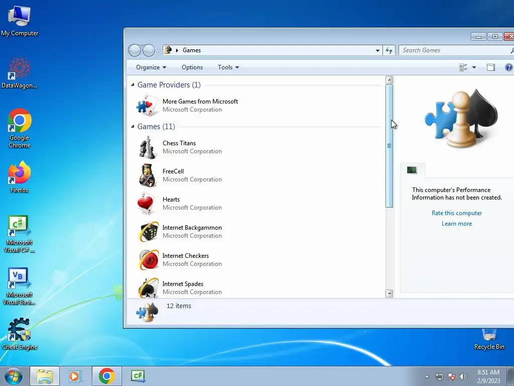Click the Game Providers (1) header text
Viewport: 514px width, 386px height.
tap(169, 84)
